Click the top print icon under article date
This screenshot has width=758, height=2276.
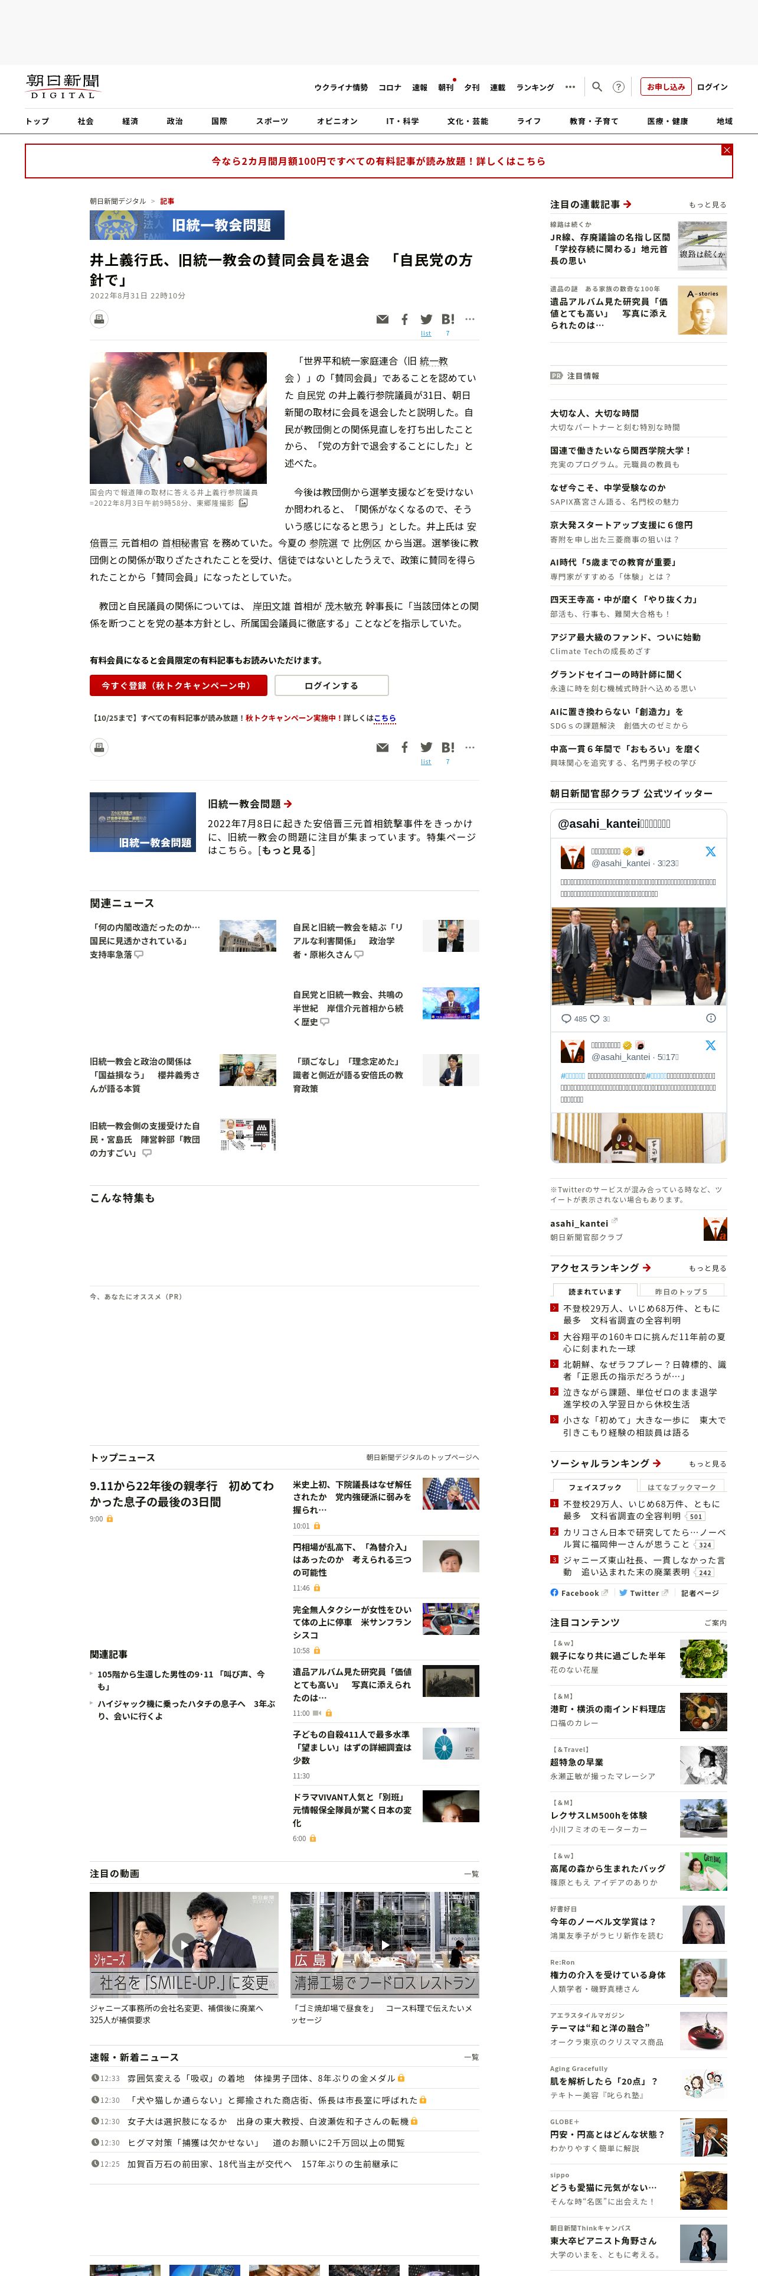coord(99,319)
